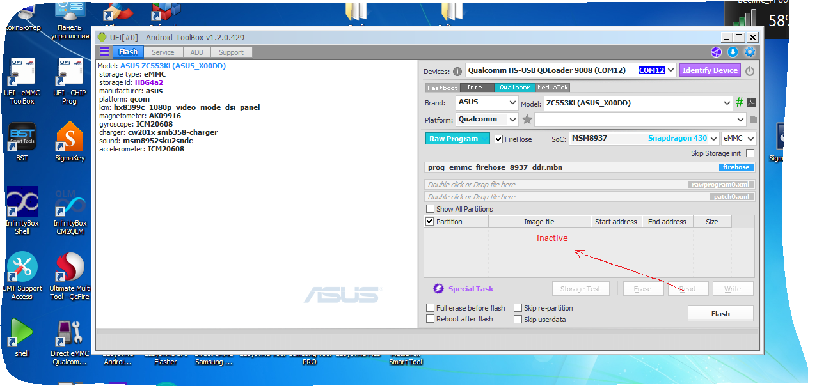This screenshot has width=817, height=386.
Task: Open UFI - eMMC ToolBox desktop shortcut
Action: tap(22, 81)
